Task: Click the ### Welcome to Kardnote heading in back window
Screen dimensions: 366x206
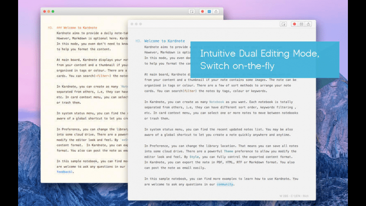Action: 77,27
